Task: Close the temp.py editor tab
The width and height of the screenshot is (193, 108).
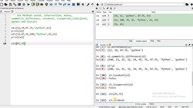Action: point(12,11)
